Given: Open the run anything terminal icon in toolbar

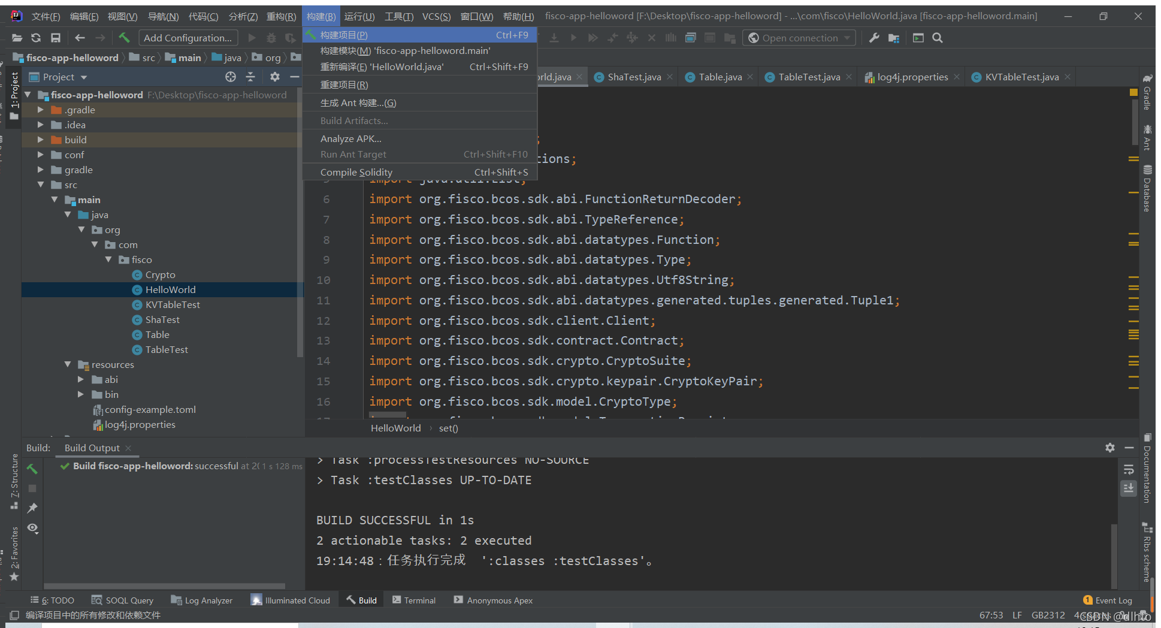Looking at the screenshot, I should [918, 38].
